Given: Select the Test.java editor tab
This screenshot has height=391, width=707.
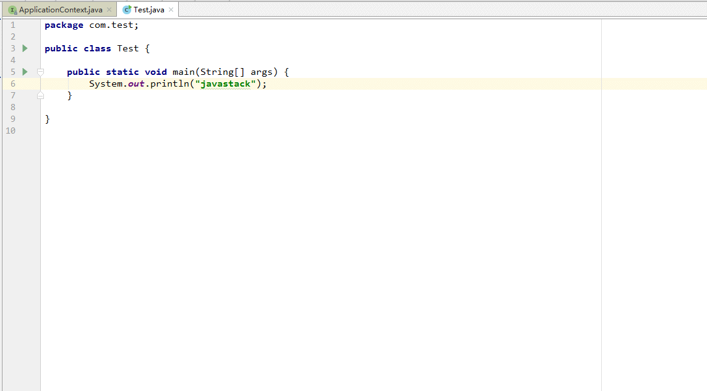Looking at the screenshot, I should coord(148,9).
